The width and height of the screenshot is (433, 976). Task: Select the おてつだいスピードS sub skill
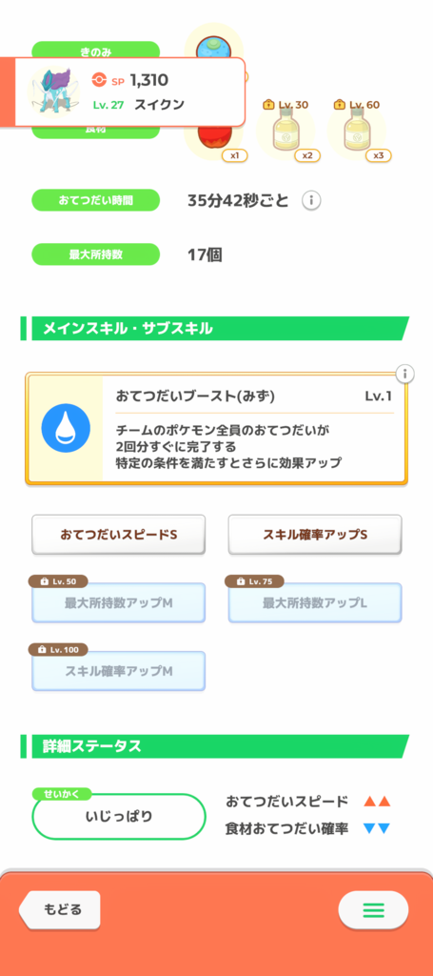(119, 535)
